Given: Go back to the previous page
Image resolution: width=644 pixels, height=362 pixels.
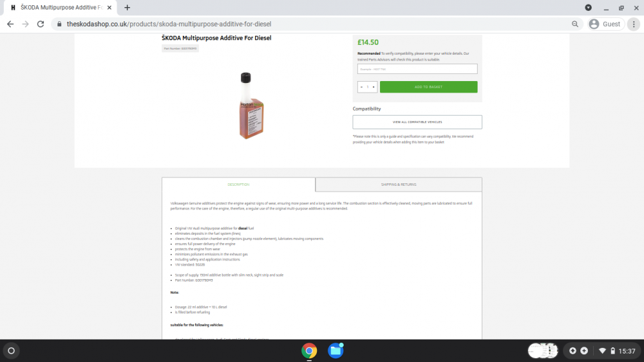Looking at the screenshot, I should click(x=10, y=24).
